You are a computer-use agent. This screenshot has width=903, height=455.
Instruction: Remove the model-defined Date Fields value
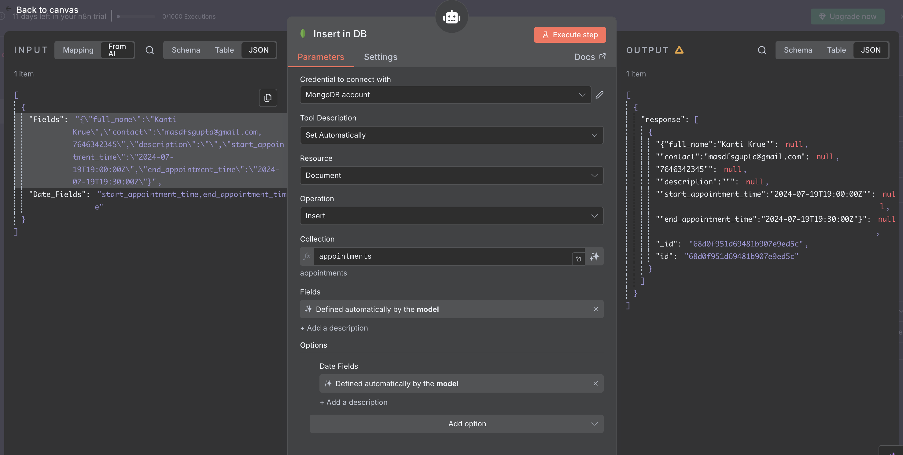pyautogui.click(x=595, y=383)
